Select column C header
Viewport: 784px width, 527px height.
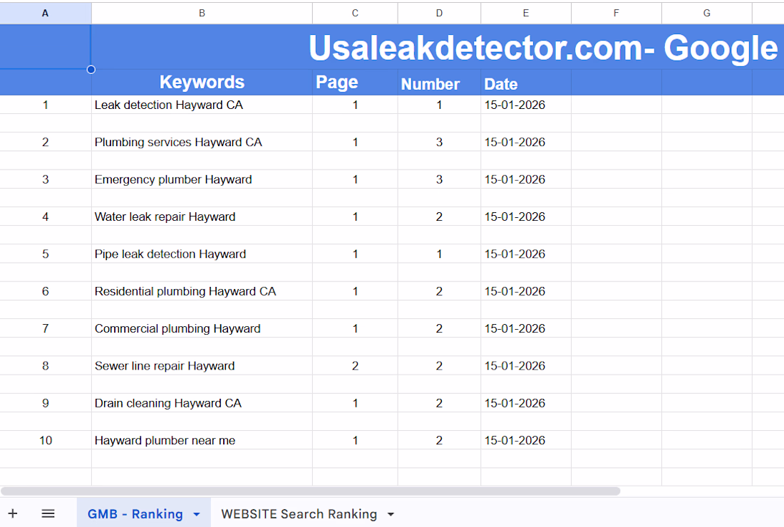[355, 14]
